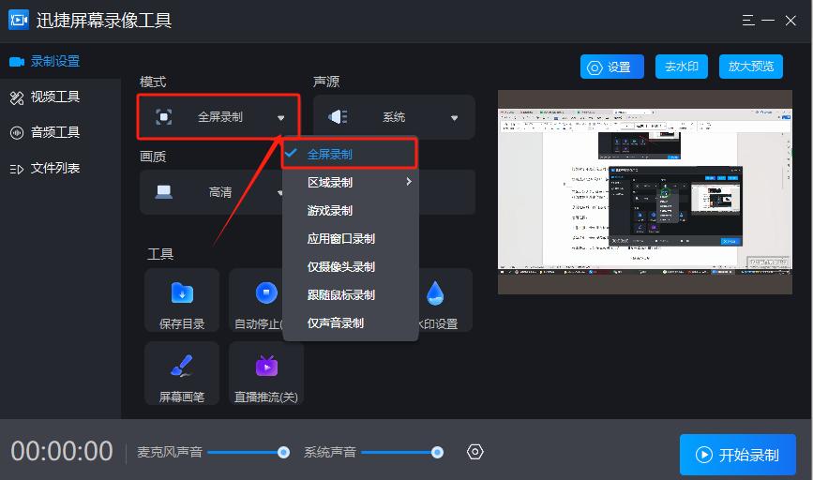813x480 pixels.
Task: Select 区域录制 in the mode menu
Action: pos(351,183)
